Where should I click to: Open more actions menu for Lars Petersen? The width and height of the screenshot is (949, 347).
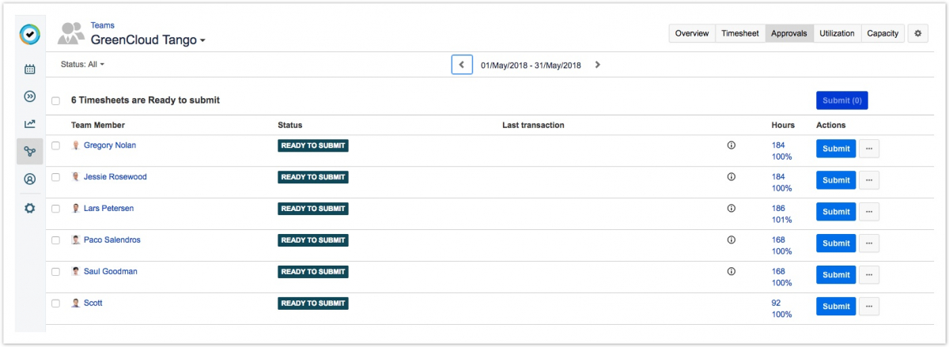click(868, 212)
